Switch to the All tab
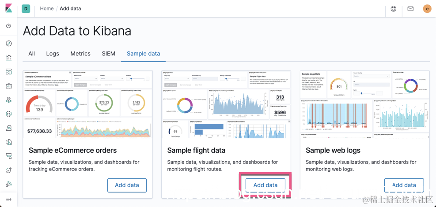Screen dimensions: 436x207 pyautogui.click(x=32, y=53)
